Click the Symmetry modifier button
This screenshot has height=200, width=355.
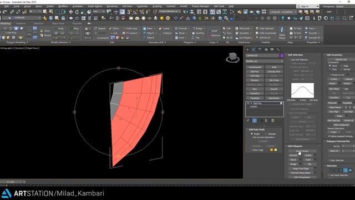(x=255, y=93)
